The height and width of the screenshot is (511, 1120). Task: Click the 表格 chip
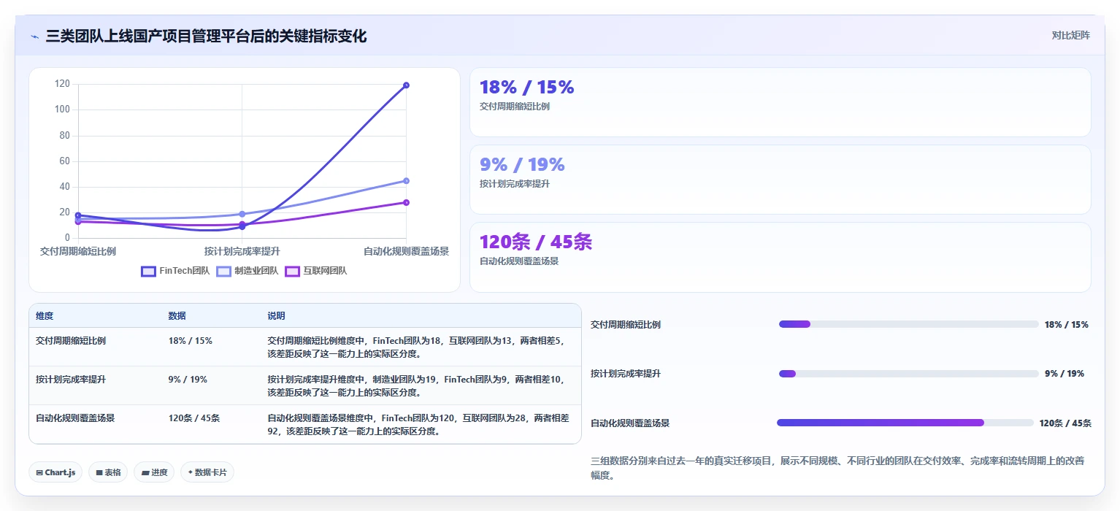coord(108,472)
